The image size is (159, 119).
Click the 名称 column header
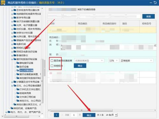61,23
